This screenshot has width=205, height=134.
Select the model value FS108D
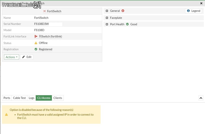tap(39, 30)
